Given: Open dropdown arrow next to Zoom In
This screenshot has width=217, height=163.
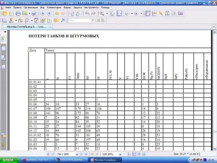Looking at the screenshot, I should (x=141, y=13).
